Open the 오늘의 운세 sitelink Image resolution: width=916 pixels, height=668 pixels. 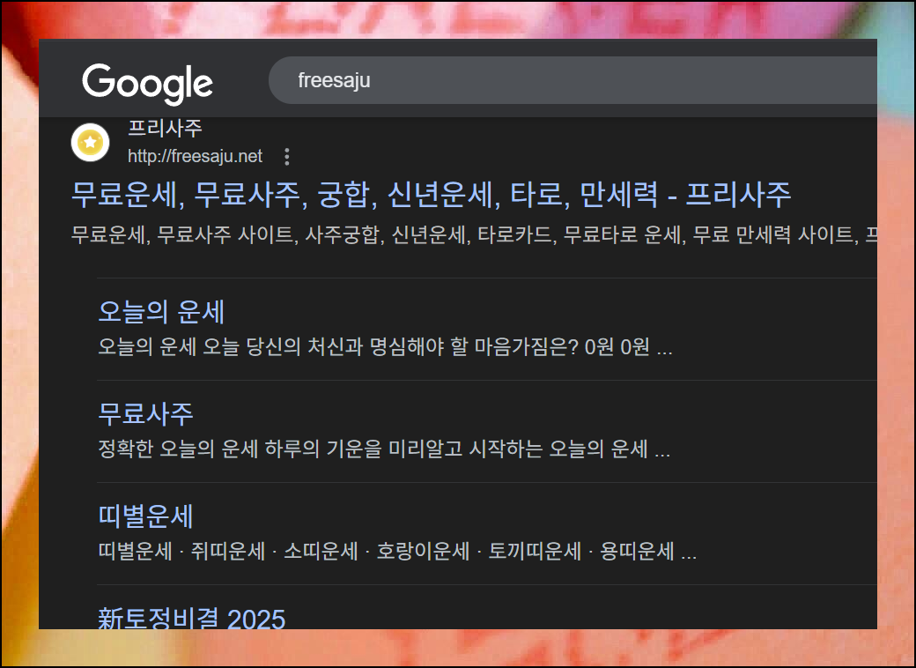coord(161,311)
